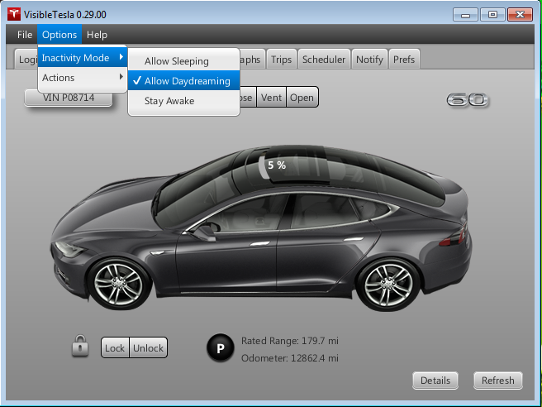This screenshot has height=407, width=542.
Task: Expand the Inactivity Mode submenu
Action: [x=83, y=57]
